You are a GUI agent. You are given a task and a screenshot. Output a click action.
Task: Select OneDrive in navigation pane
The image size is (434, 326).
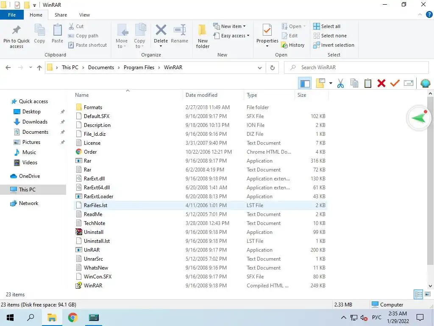[29, 176]
